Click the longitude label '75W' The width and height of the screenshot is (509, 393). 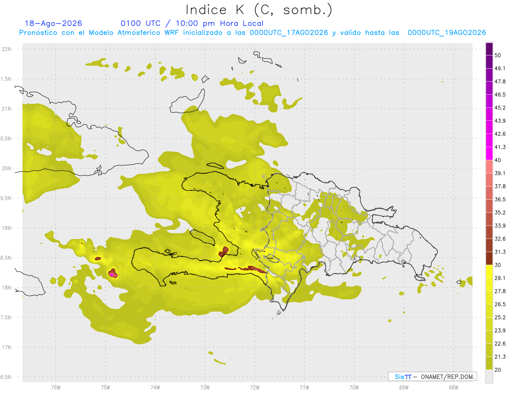click(105, 387)
